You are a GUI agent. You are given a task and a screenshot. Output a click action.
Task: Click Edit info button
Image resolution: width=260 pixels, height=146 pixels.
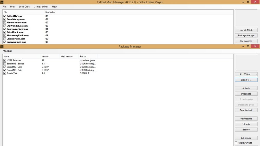[246, 130]
